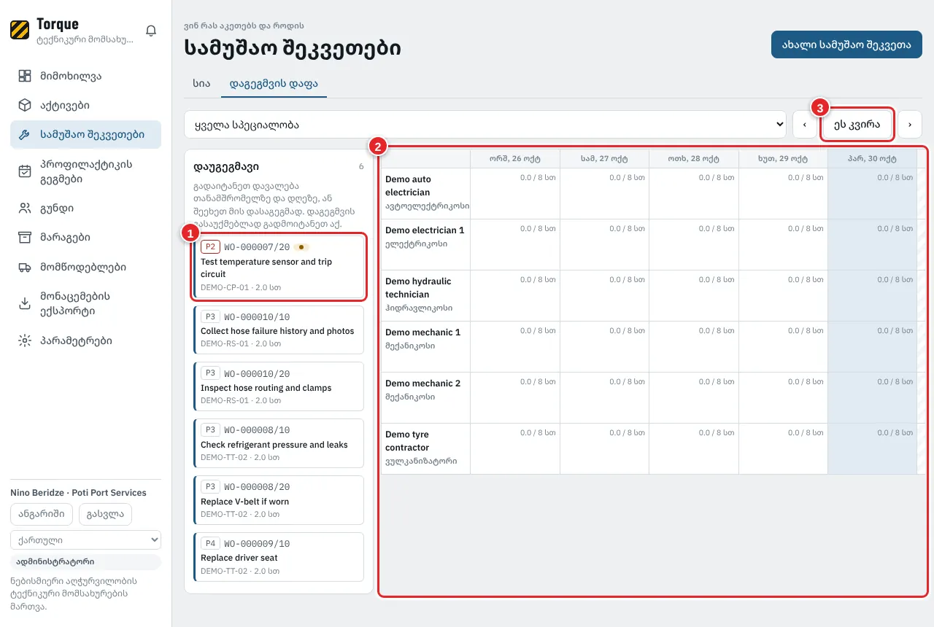Select Check refrigerant pressure and leaks card
Screen dimensions: 934x627
(279, 444)
